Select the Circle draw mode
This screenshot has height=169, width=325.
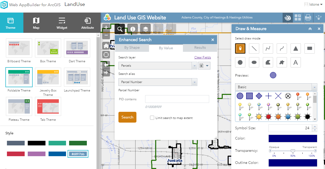[240, 62]
